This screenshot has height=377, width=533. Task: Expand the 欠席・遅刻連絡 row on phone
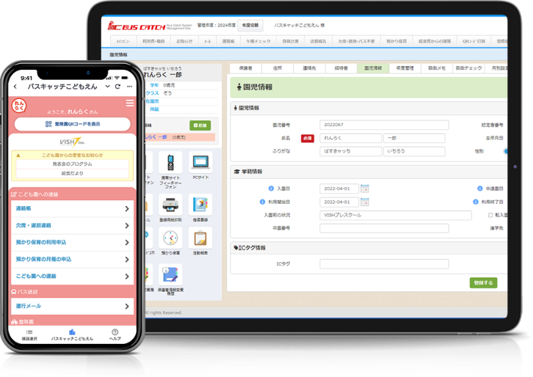(x=72, y=226)
